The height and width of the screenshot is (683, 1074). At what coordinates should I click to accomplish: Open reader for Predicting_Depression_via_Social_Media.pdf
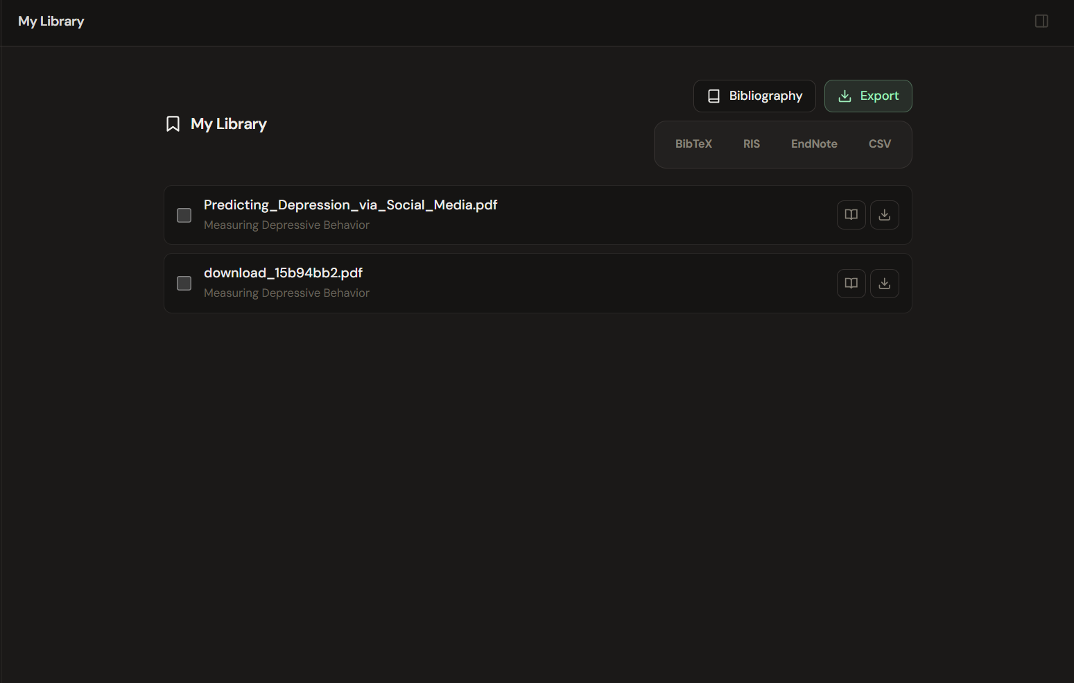coord(851,215)
